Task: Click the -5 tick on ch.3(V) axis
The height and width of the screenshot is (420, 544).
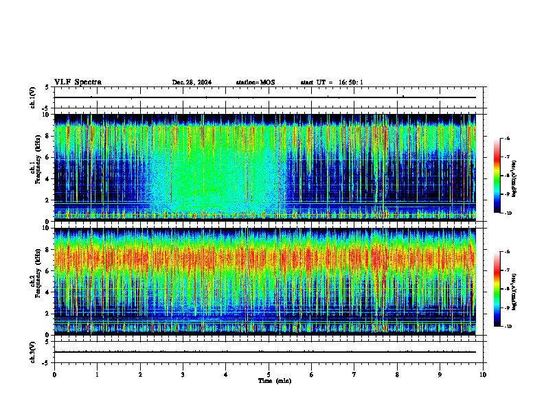Action: tap(46, 362)
